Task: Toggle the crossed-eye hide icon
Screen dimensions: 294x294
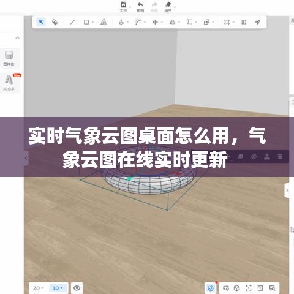Action: click(x=254, y=157)
